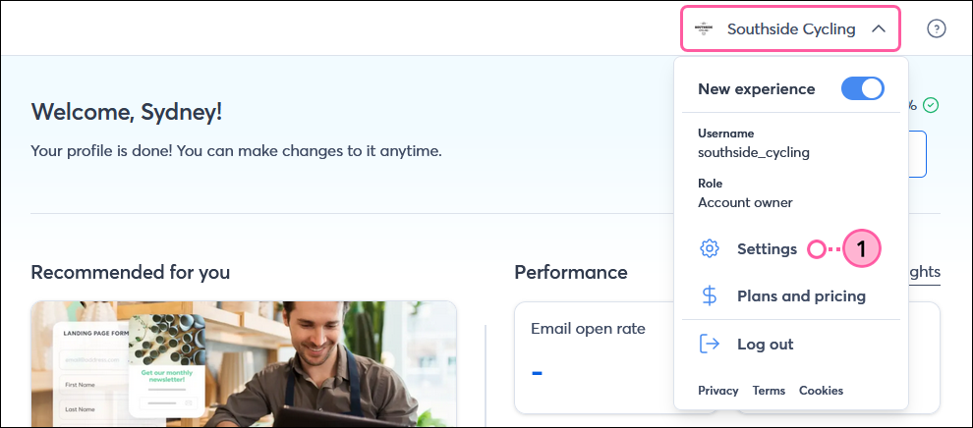
Task: Collapse the account menu chevron
Action: [878, 29]
